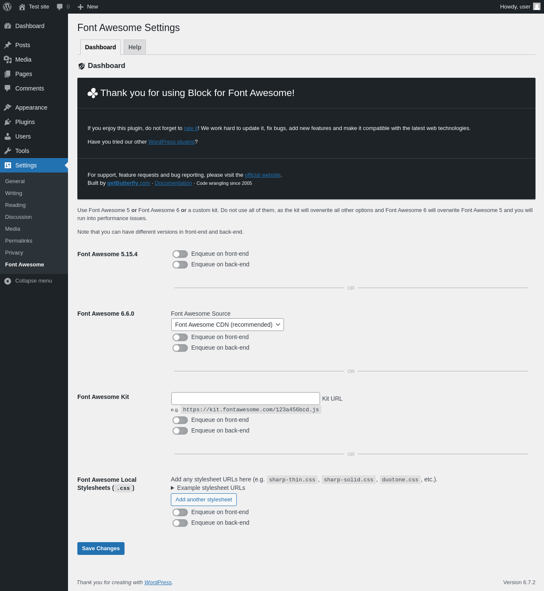Open the getButterfly.com link
The height and width of the screenshot is (591, 544).
pos(128,183)
